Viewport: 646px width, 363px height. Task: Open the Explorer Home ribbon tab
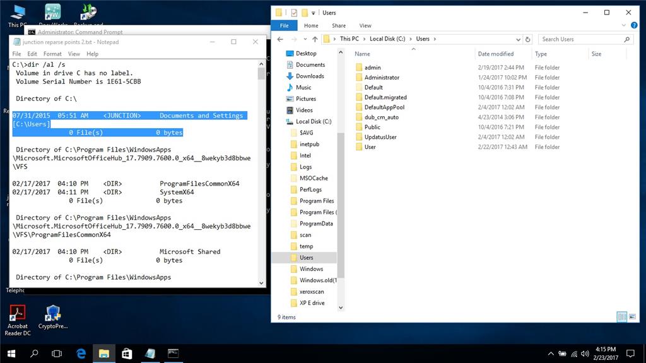[311, 26]
